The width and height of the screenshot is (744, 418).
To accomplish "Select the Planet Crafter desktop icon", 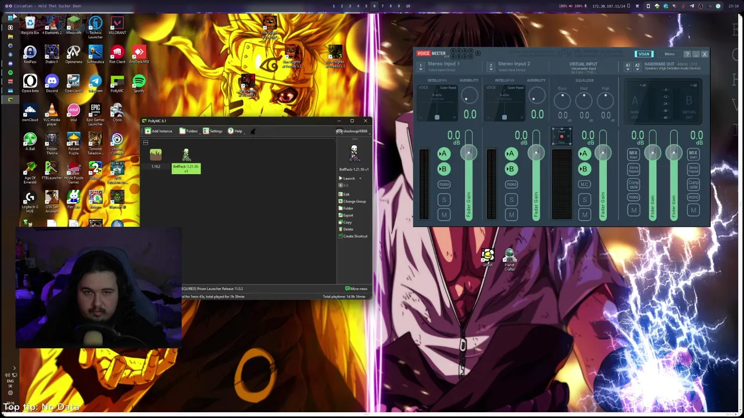I will (509, 260).
